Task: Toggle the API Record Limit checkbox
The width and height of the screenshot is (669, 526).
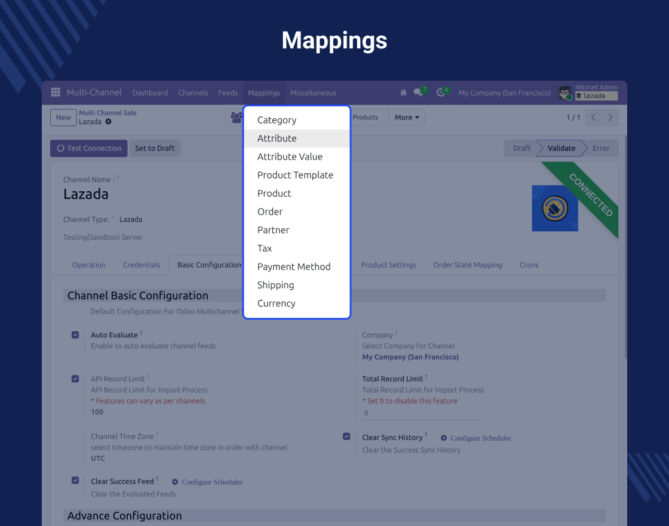Action: click(75, 379)
